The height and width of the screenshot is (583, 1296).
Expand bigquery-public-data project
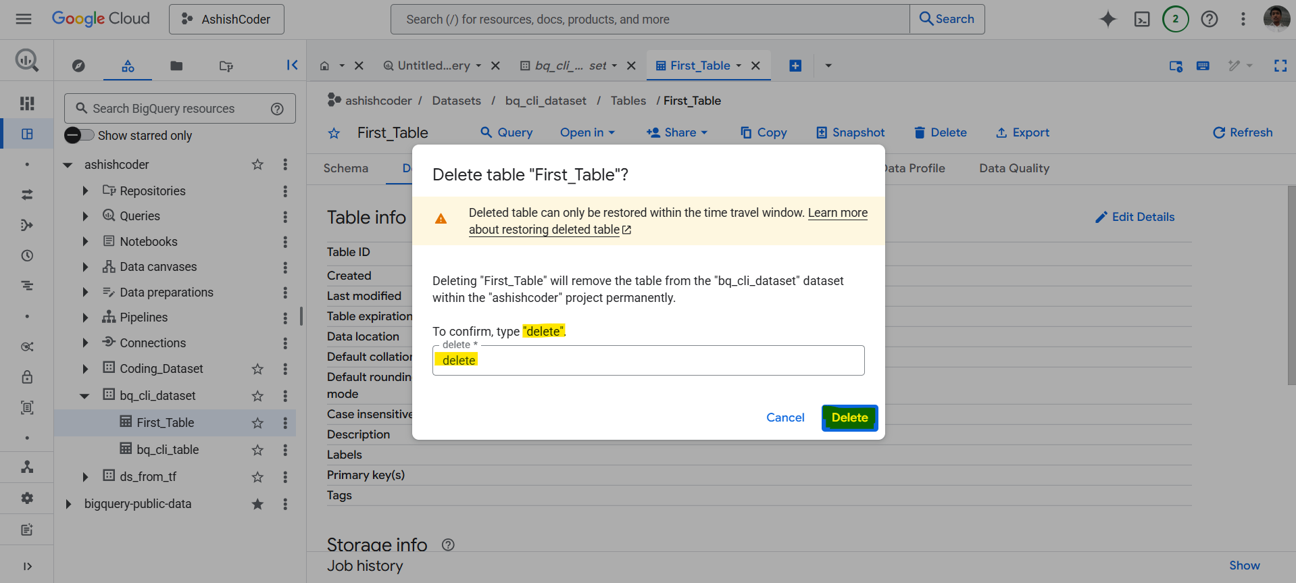68,504
